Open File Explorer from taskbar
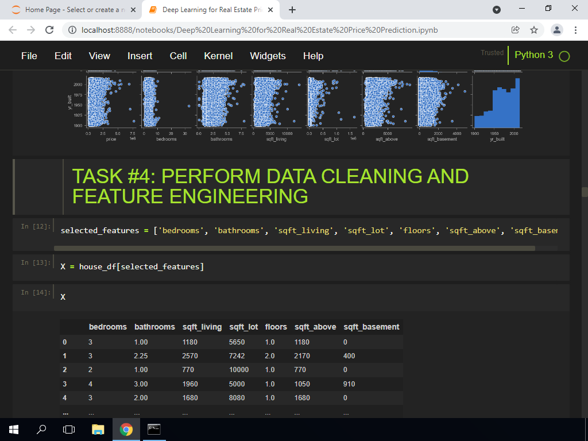 98,429
